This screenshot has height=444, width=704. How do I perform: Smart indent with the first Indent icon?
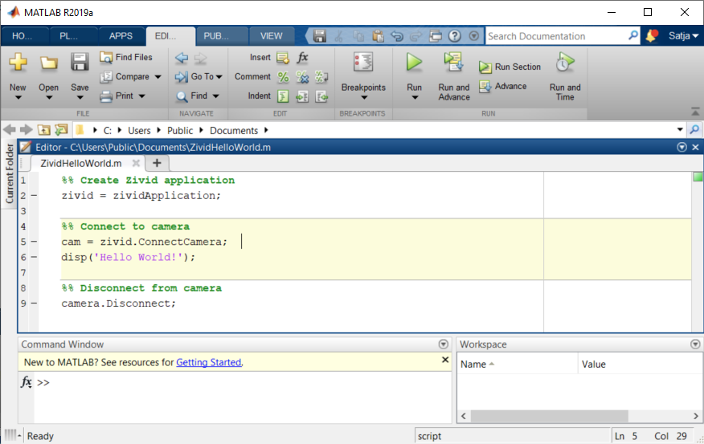click(x=283, y=96)
